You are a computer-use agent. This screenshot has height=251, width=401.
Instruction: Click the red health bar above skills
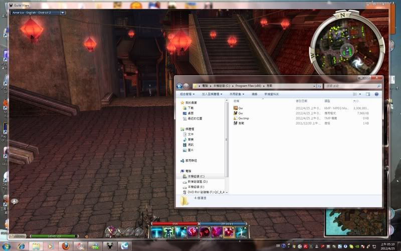173,224
